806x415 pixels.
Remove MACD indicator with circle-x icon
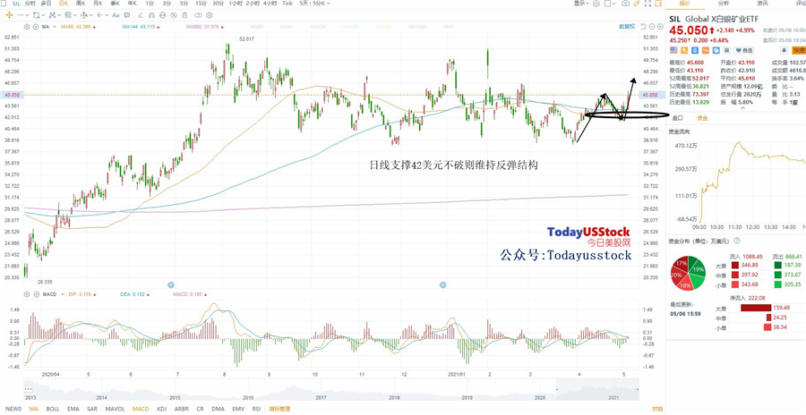pyautogui.click(x=36, y=294)
